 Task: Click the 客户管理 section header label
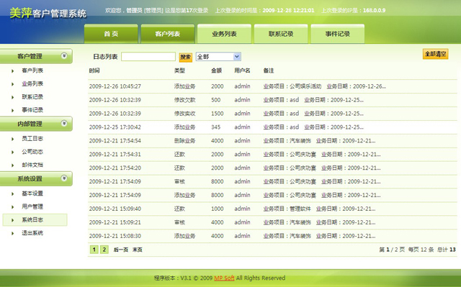30,56
